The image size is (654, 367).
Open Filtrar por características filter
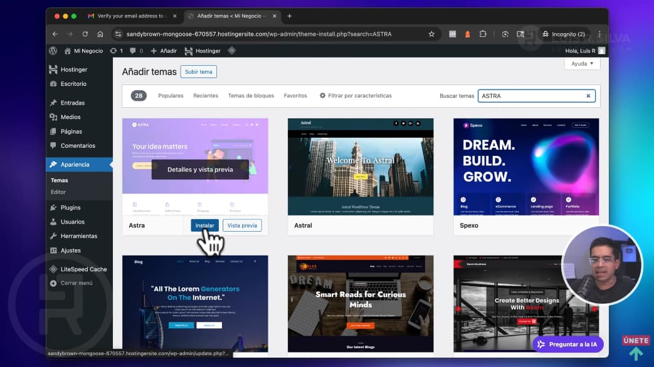point(356,96)
